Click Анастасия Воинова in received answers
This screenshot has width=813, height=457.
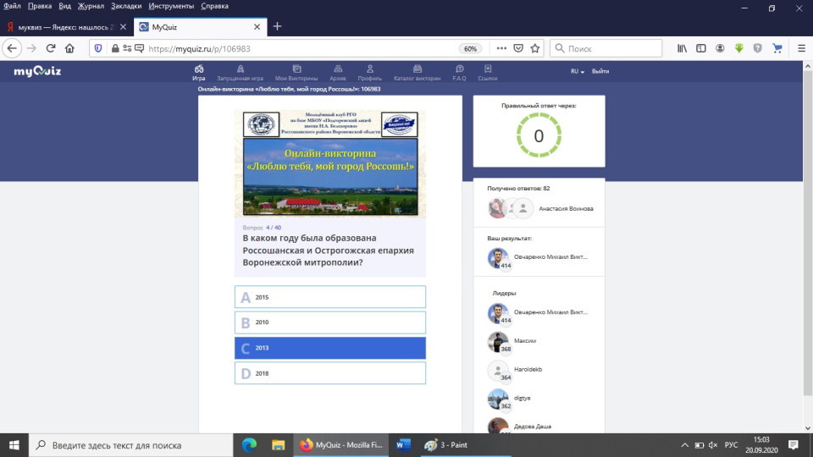[x=566, y=208]
